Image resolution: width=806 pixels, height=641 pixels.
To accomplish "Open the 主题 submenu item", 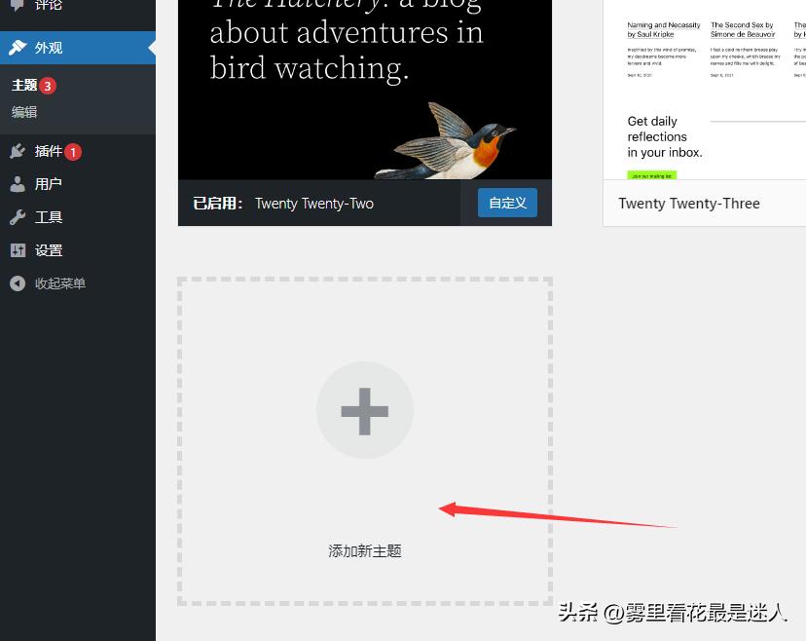I will 24,85.
